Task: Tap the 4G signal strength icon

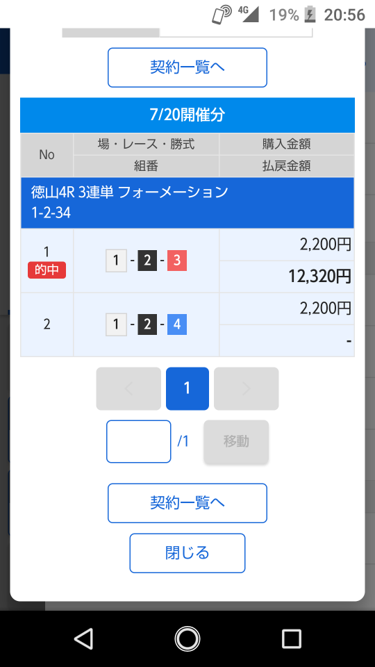Action: [x=249, y=14]
